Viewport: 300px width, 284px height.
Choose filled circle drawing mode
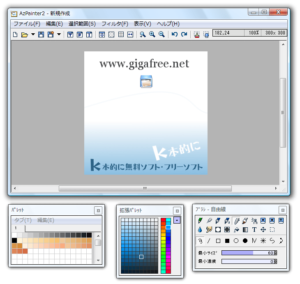[x=245, y=241]
